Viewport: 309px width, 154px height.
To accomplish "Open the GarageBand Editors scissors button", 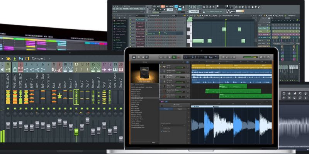I will pyautogui.click(x=147, y=57).
